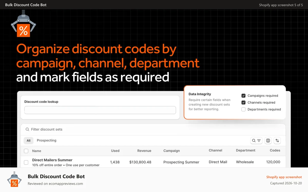Click the Channel column header

(215, 150)
